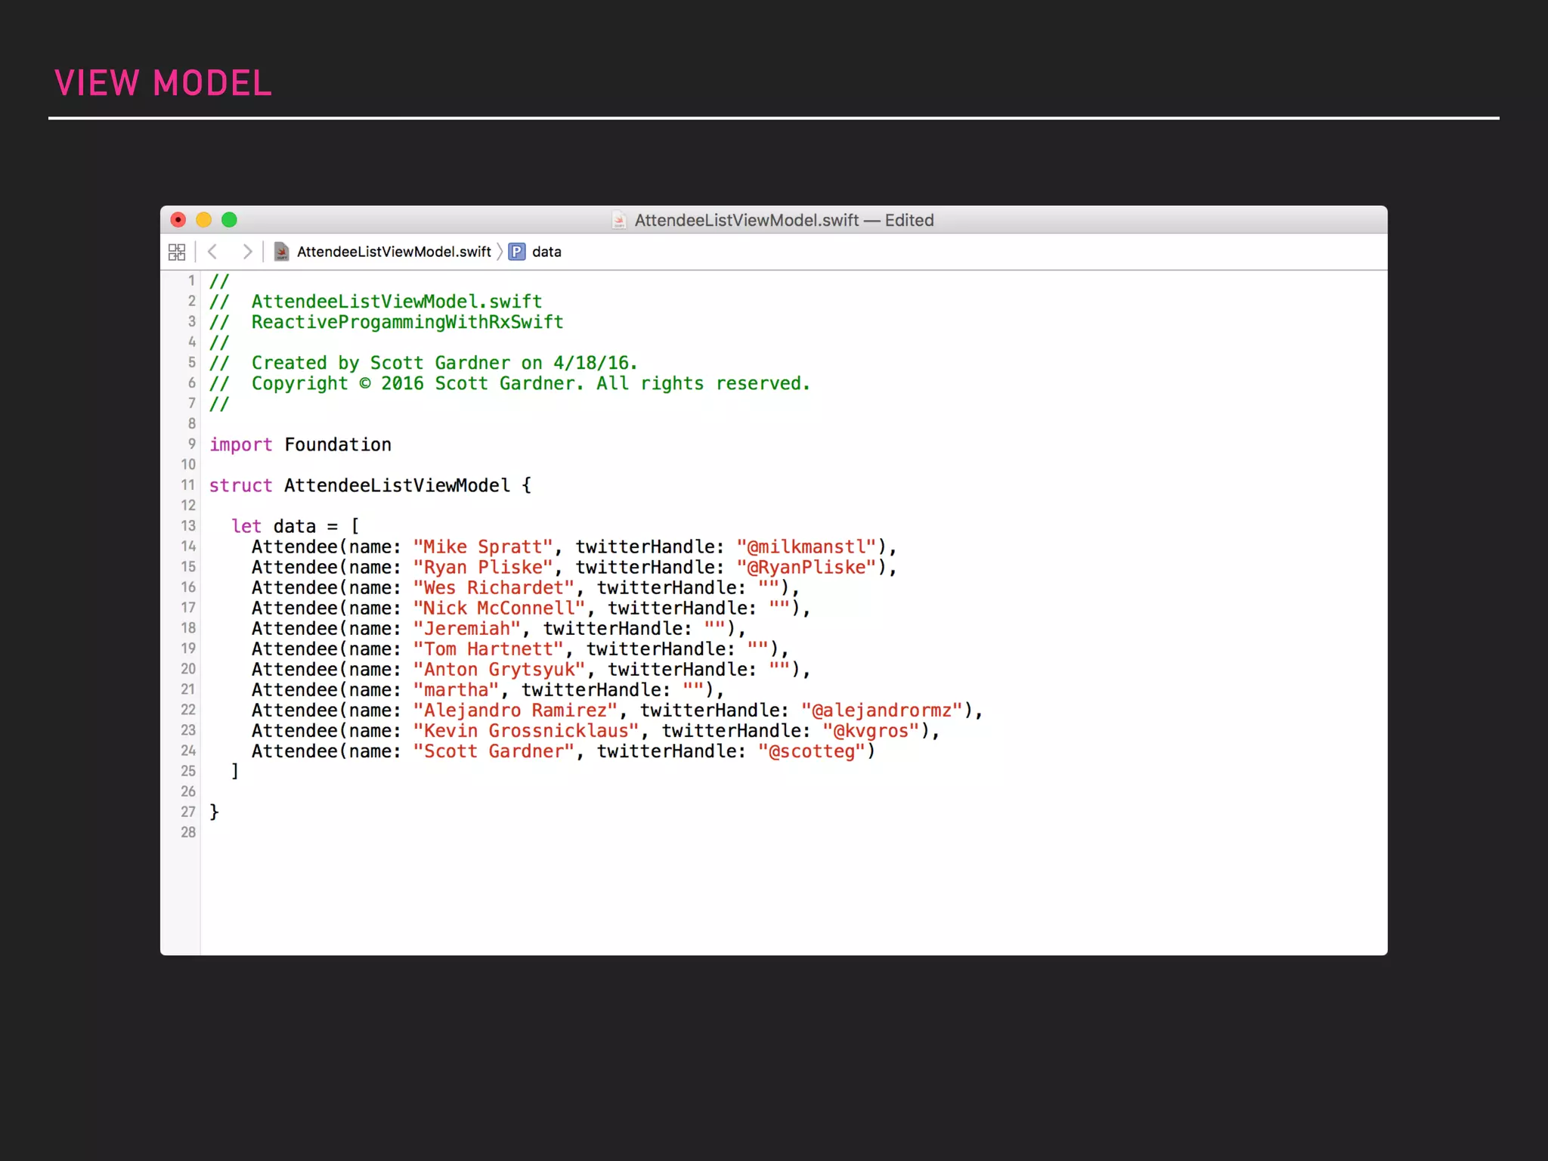Viewport: 1548px width, 1161px height.
Task: Click line number 13 in the gutter
Action: click(188, 526)
